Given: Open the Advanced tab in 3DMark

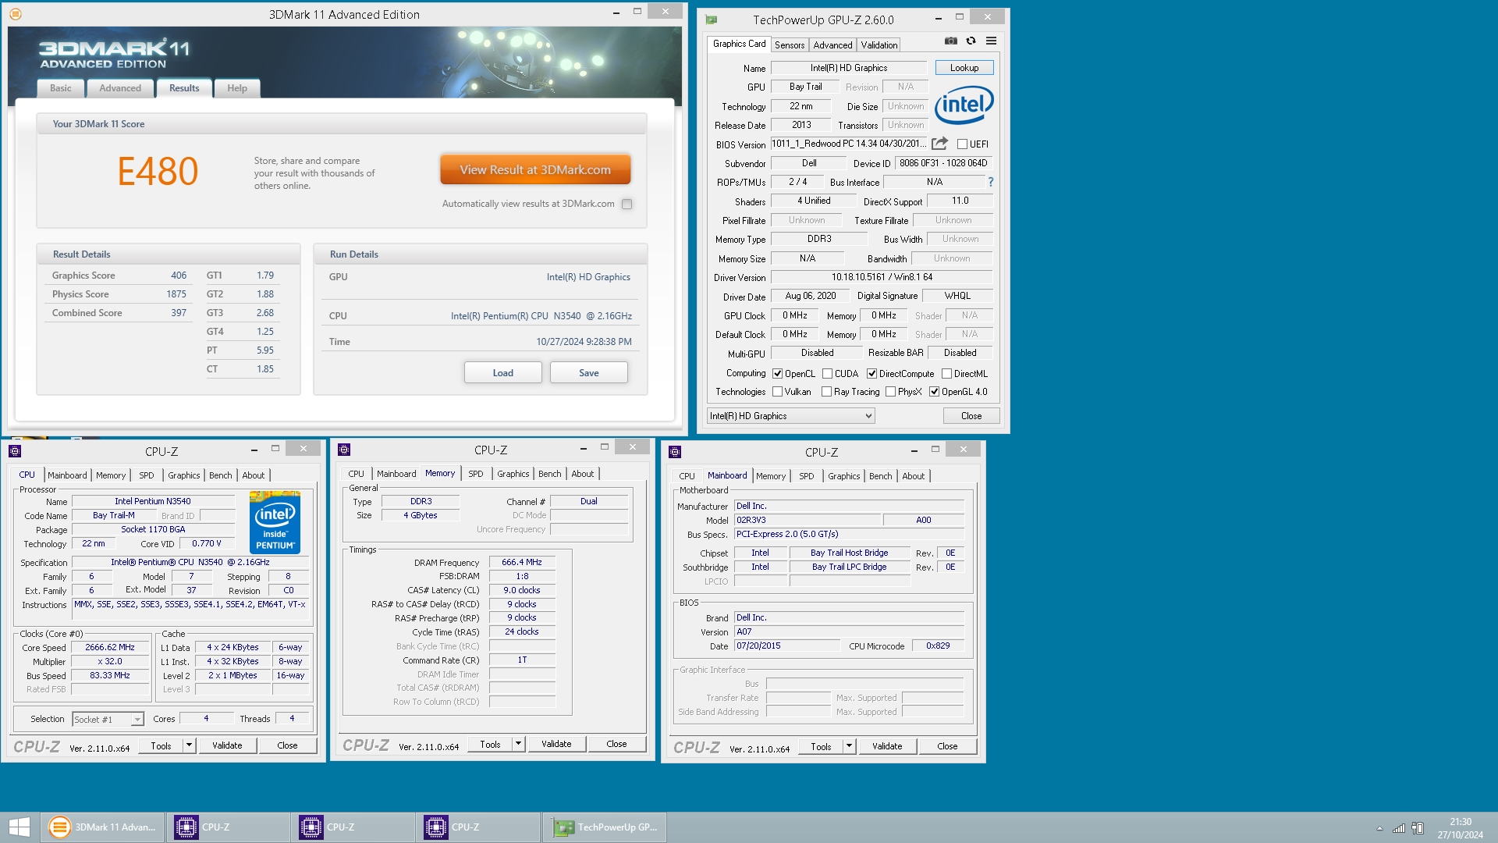Looking at the screenshot, I should (x=120, y=88).
